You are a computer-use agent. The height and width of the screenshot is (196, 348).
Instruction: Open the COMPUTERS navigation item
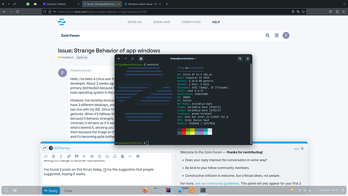(x=191, y=22)
